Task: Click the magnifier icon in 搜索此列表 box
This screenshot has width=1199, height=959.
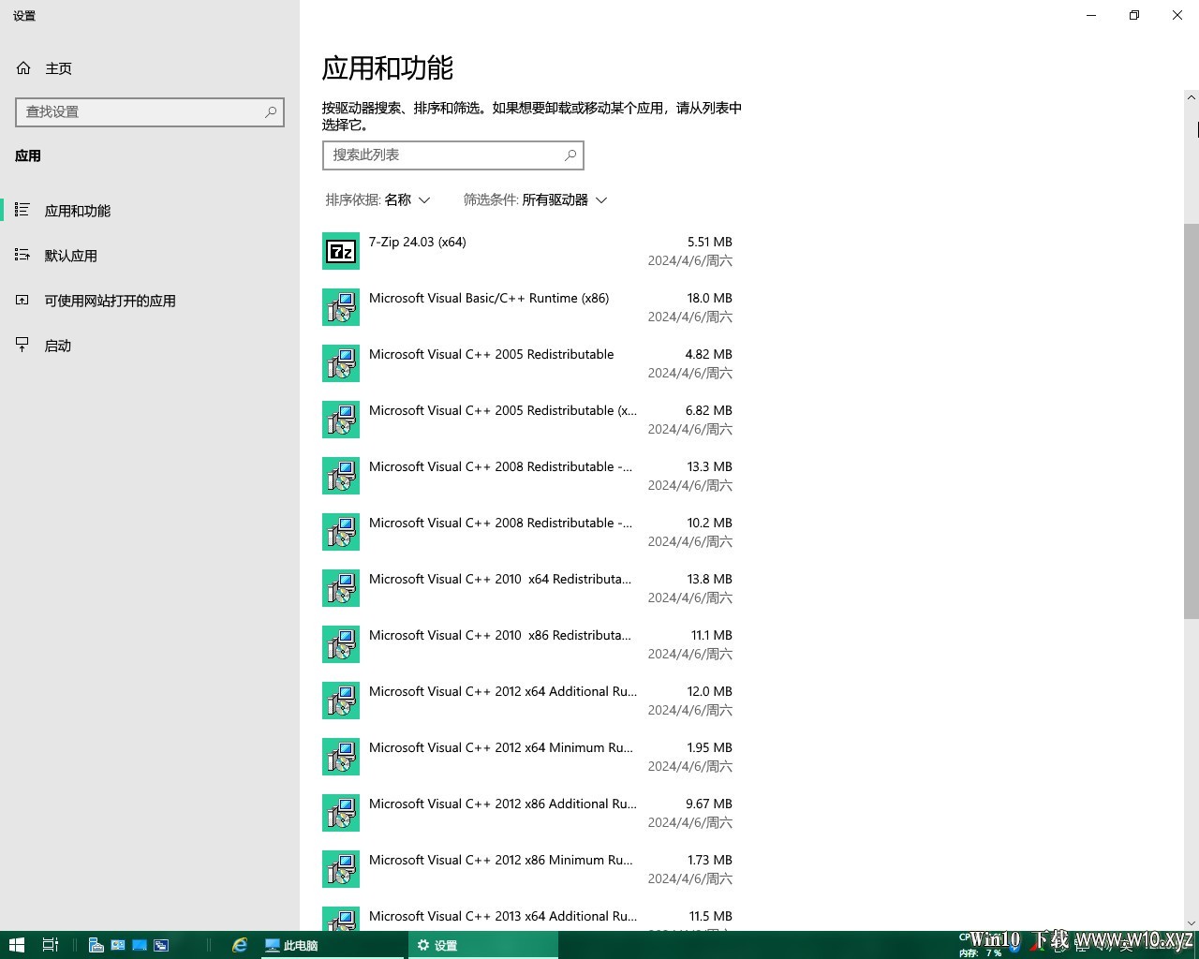Action: point(570,155)
